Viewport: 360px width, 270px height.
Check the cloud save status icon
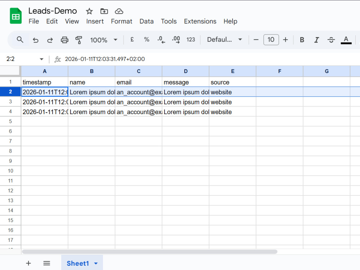(x=119, y=11)
